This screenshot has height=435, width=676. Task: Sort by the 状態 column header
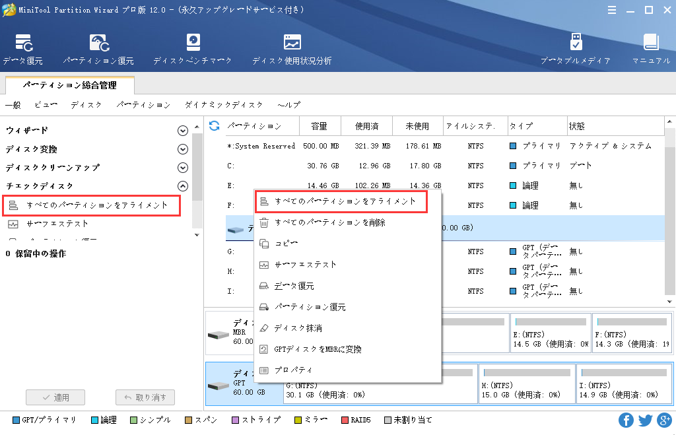point(616,126)
